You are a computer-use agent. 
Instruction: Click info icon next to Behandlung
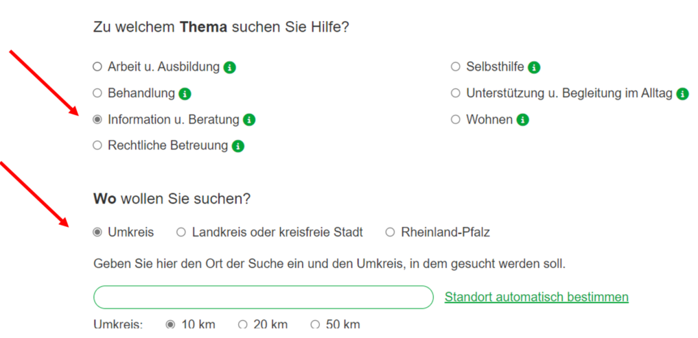coord(185,94)
